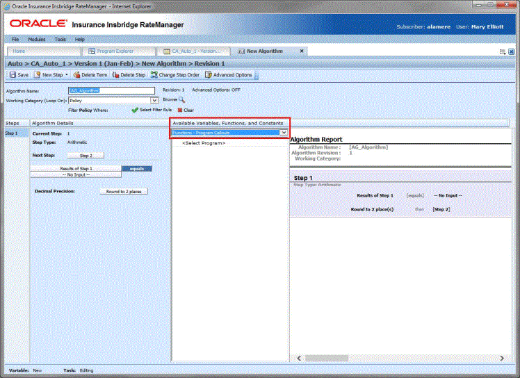The height and width of the screenshot is (378, 520).
Task: Close the New Algorithm tab
Action: tap(302, 51)
